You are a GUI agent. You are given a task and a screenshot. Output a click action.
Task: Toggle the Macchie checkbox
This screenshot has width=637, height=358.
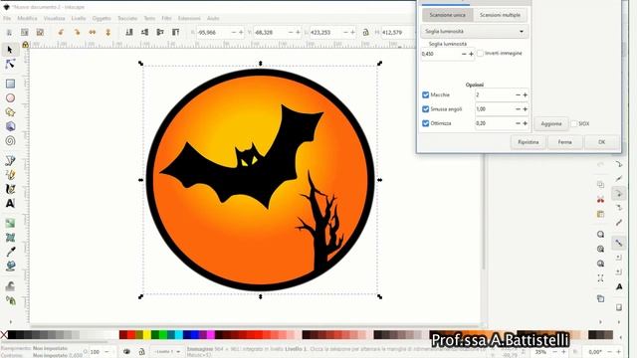pos(425,94)
